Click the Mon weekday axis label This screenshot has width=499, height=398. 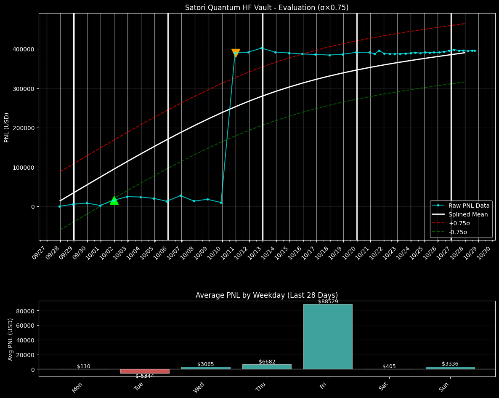[x=77, y=387]
